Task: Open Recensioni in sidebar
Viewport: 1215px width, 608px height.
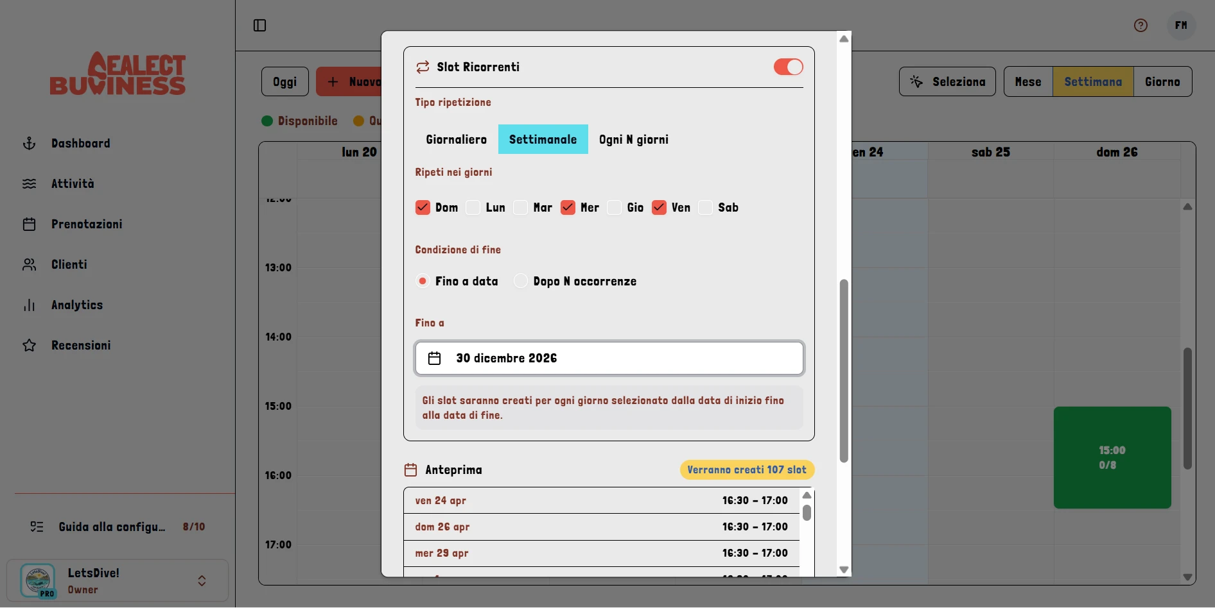Action: 81,346
